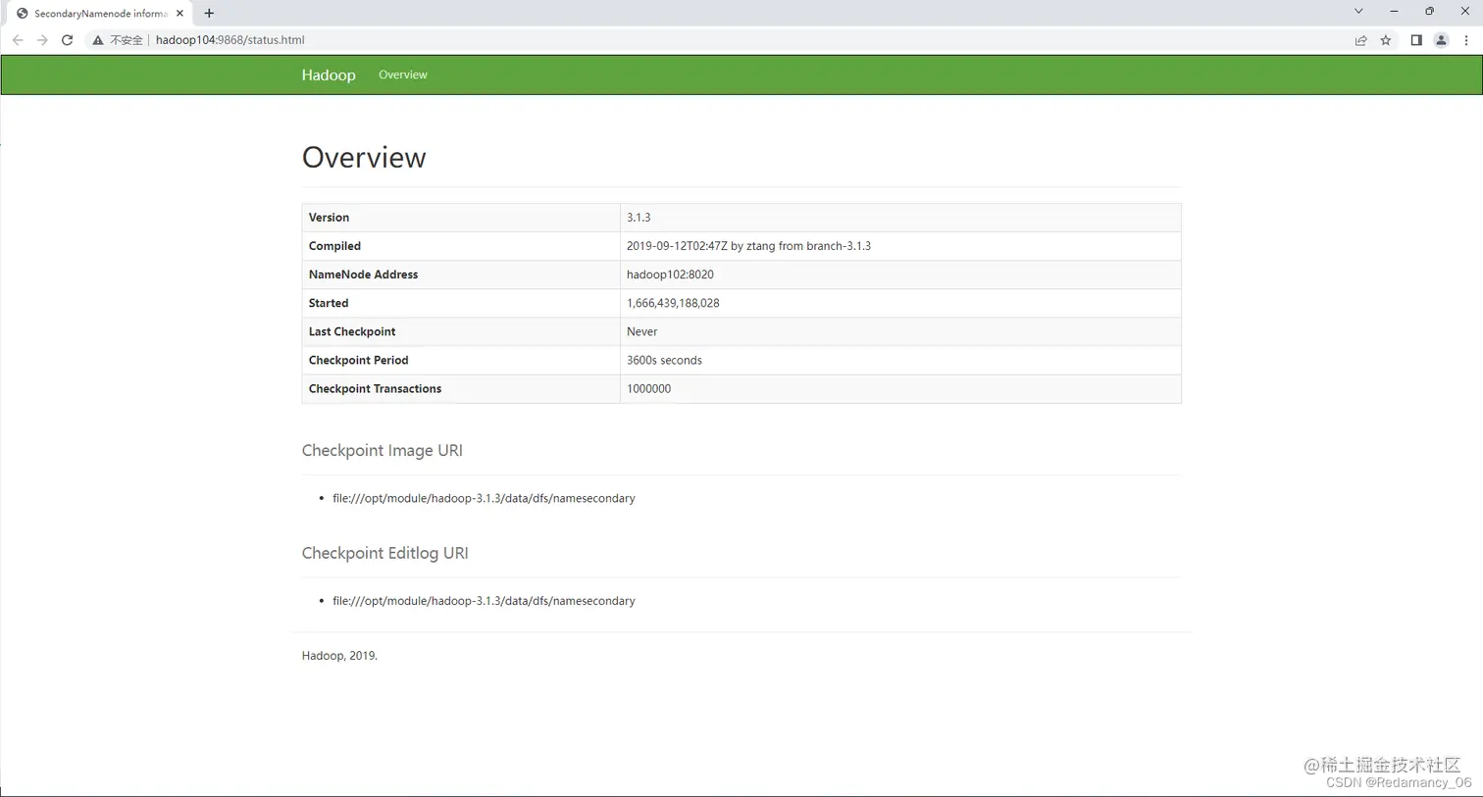Click the share page icon in address bar
1483x797 pixels.
click(x=1360, y=40)
